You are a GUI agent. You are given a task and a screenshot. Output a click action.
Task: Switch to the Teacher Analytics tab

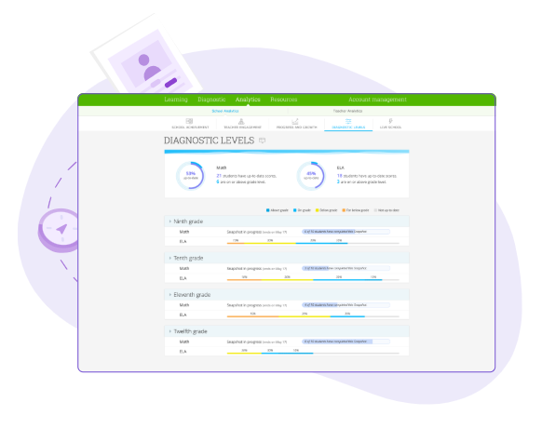click(x=347, y=111)
